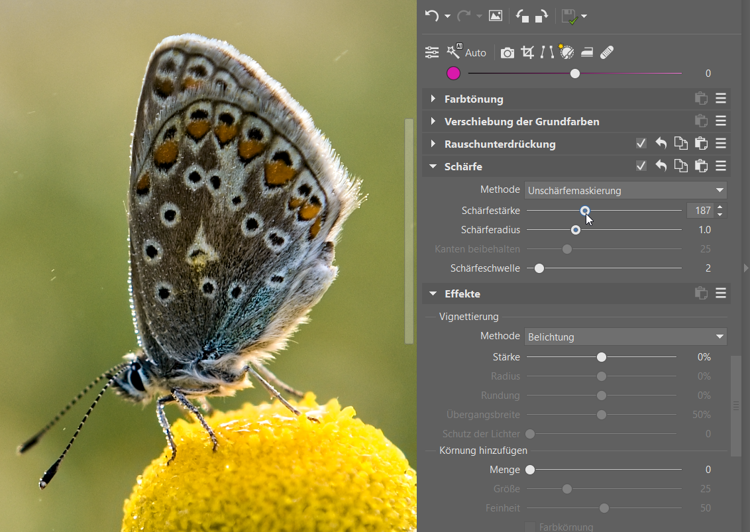Open the Verschiebung der Grundfarben hamburger menu
Image resolution: width=750 pixels, height=532 pixels.
click(721, 121)
